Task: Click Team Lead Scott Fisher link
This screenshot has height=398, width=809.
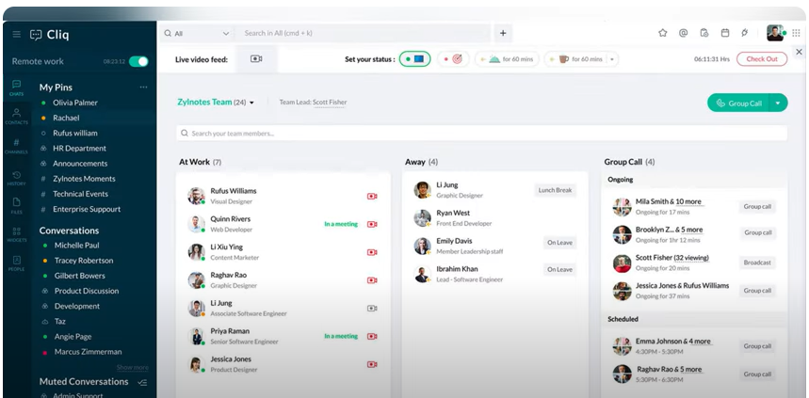Action: (x=330, y=103)
